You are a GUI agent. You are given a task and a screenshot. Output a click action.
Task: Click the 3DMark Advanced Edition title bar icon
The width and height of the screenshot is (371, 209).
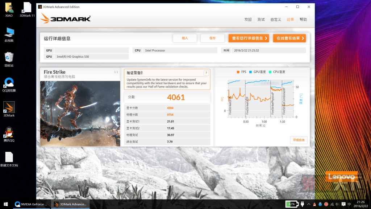40,7
